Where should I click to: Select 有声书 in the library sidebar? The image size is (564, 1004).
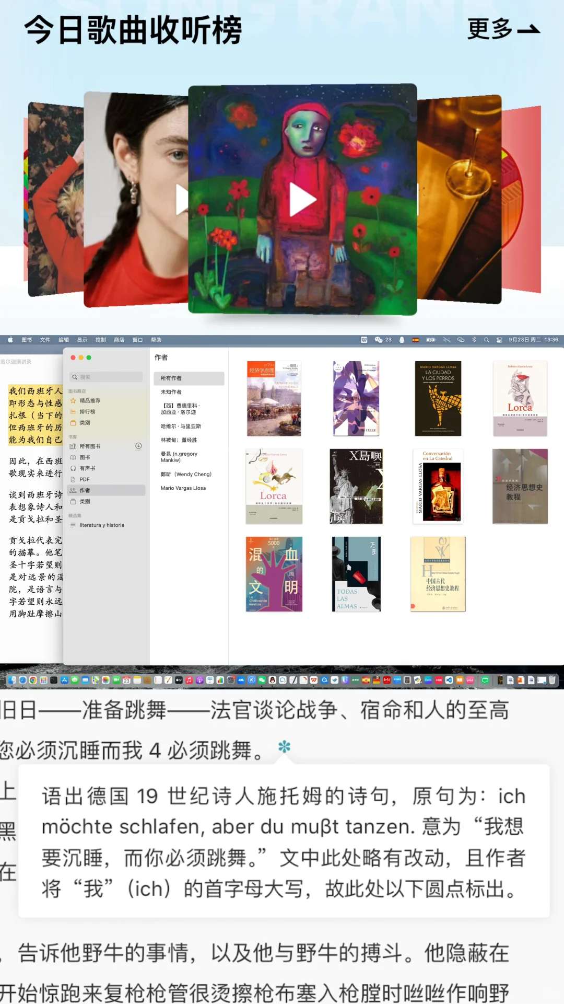pos(87,468)
